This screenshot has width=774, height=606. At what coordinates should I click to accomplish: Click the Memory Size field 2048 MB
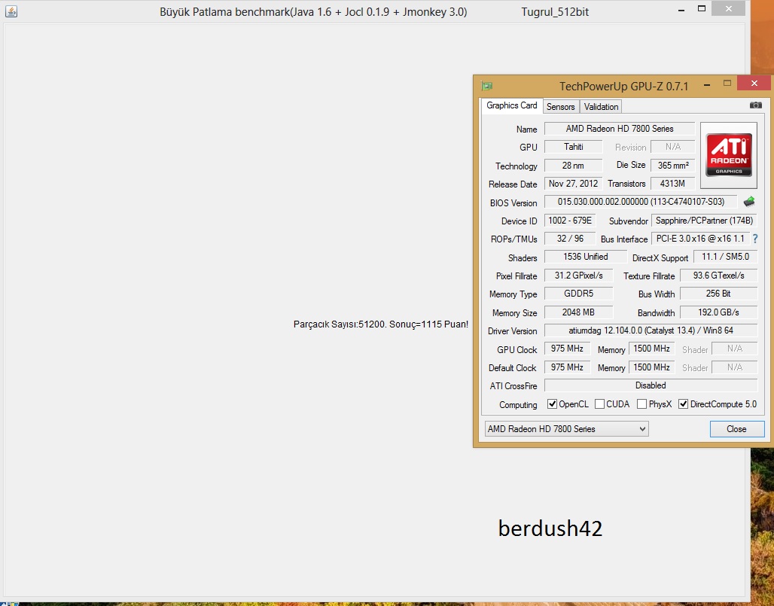578,312
